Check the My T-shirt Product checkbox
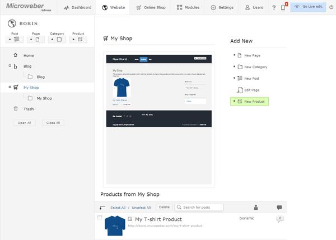The width and height of the screenshot is (336, 240). tap(100, 218)
